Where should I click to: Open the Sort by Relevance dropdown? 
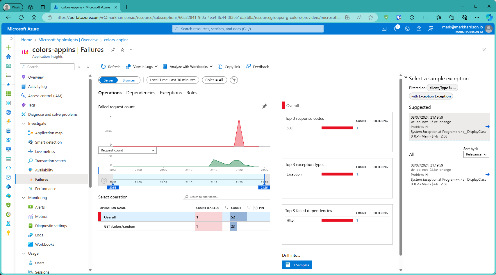coord(476,154)
